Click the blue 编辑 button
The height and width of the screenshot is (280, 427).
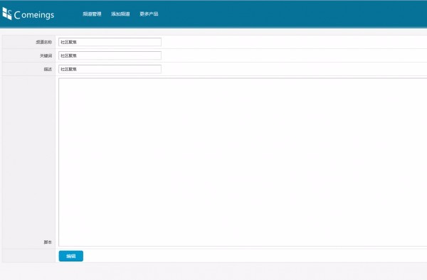70,256
